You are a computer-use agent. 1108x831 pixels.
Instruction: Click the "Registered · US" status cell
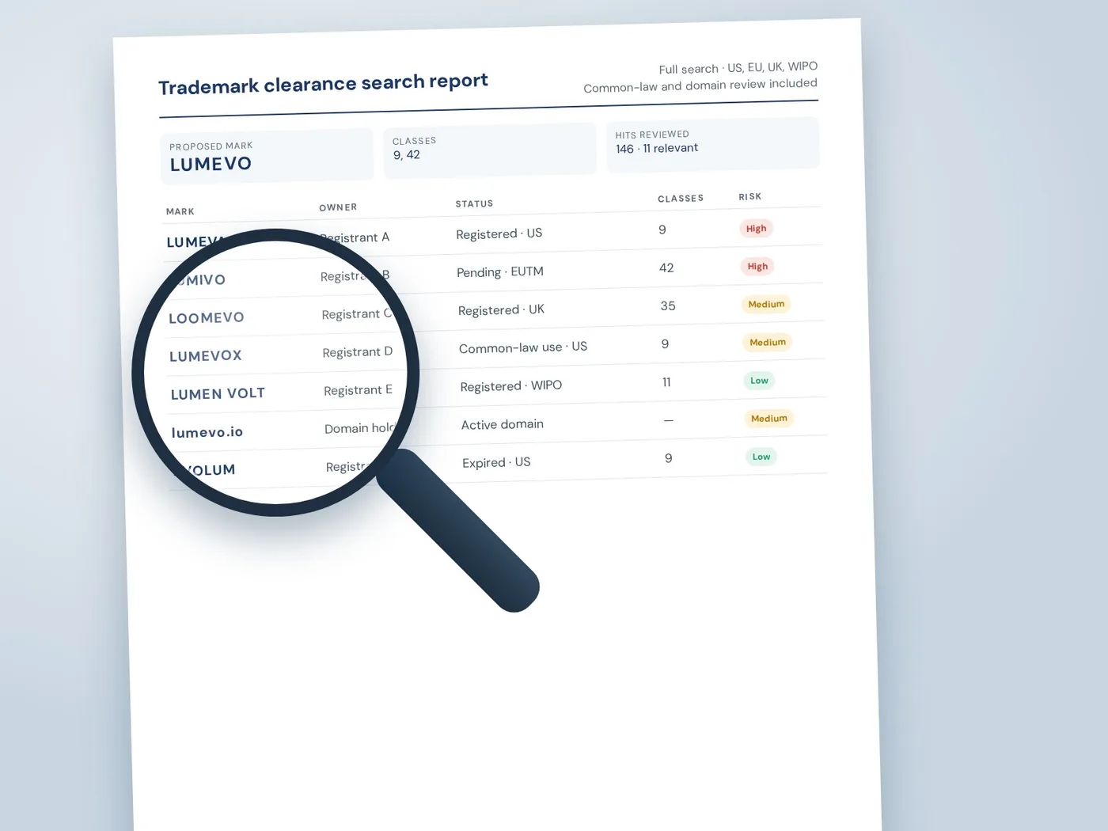tap(499, 233)
